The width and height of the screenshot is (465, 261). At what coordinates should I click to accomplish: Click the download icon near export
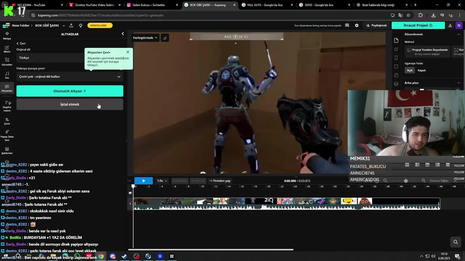click(x=450, y=25)
